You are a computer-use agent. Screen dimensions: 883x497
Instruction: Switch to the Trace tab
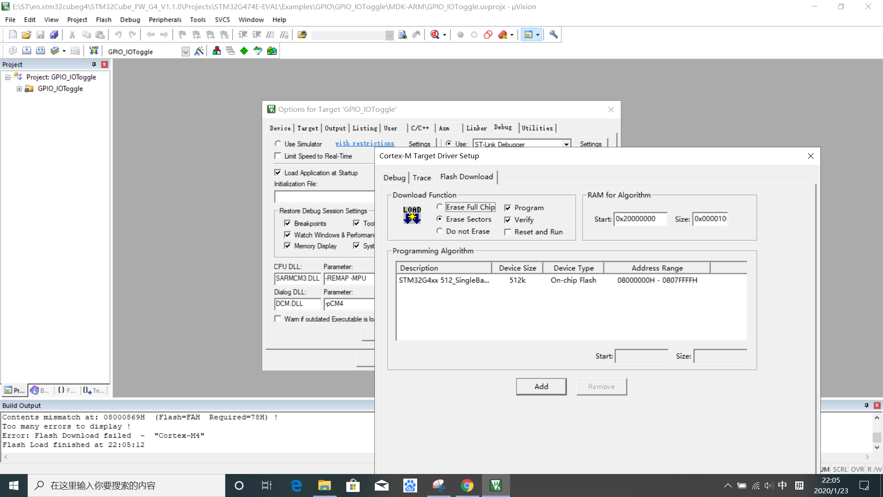coord(421,178)
